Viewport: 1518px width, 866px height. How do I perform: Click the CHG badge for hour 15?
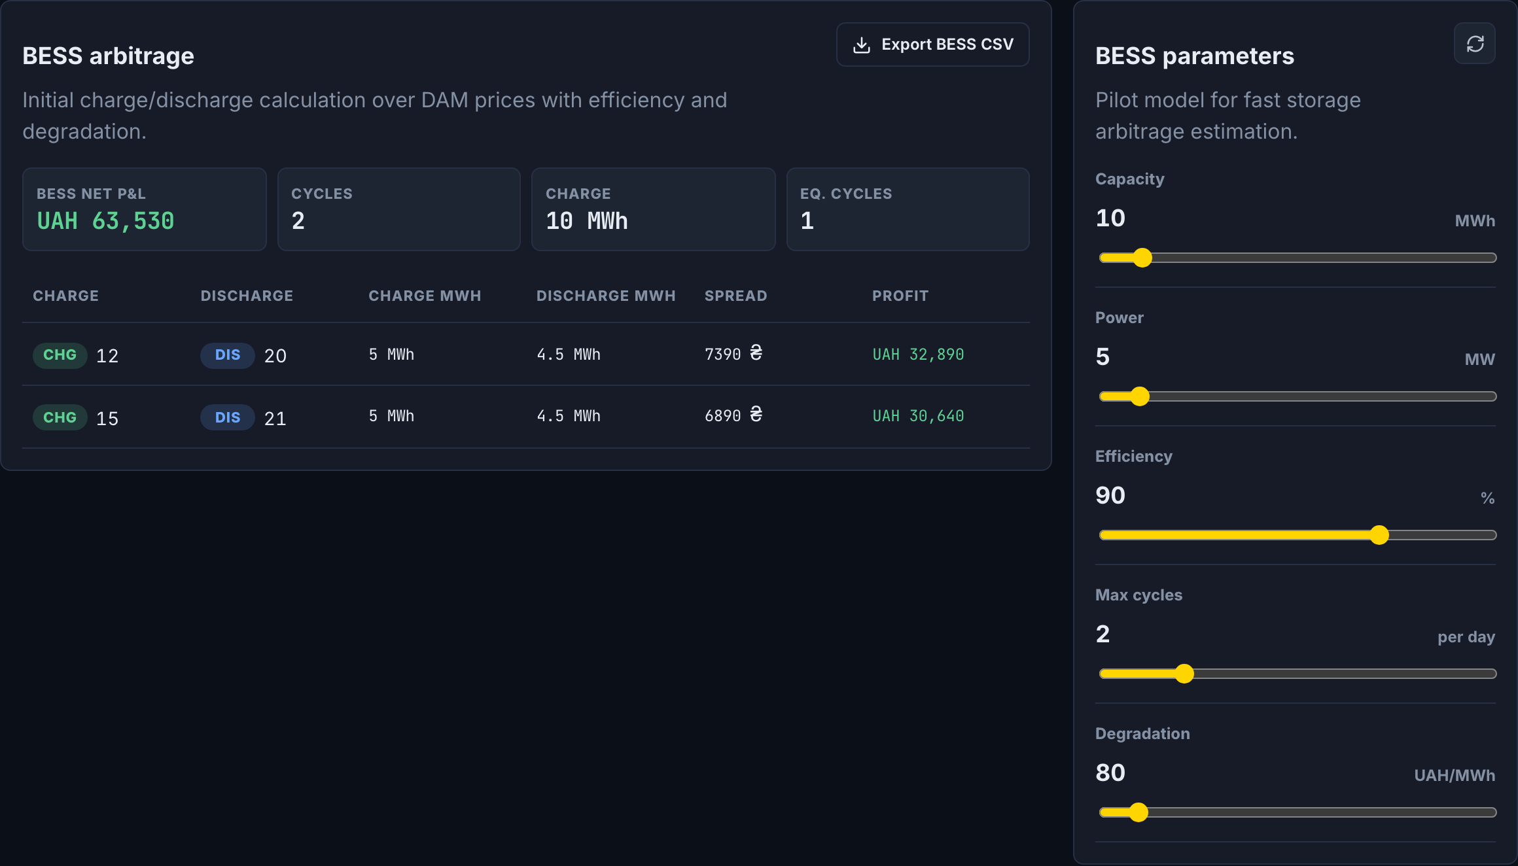click(60, 417)
